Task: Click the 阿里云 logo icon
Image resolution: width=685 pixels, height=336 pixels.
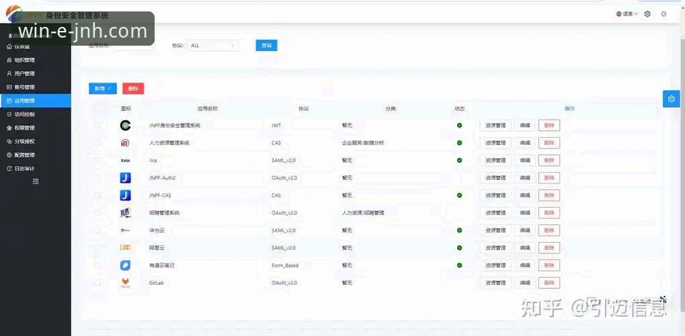Action: click(126, 248)
